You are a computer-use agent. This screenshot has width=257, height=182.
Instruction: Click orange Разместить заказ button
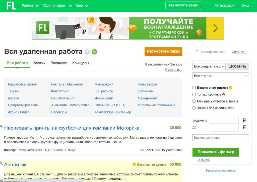163,51
